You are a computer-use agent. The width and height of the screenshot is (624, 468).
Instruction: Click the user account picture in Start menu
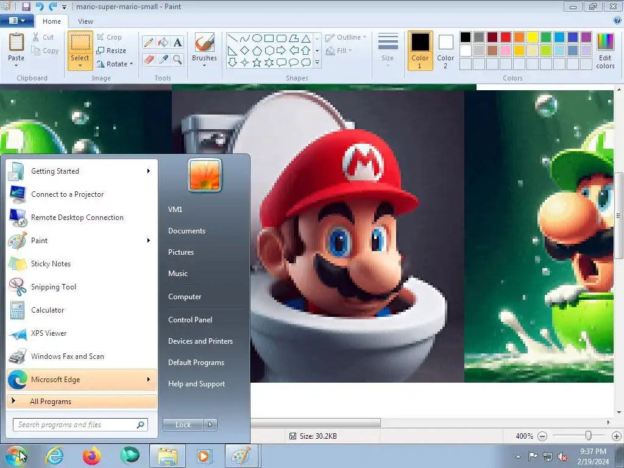(x=205, y=175)
